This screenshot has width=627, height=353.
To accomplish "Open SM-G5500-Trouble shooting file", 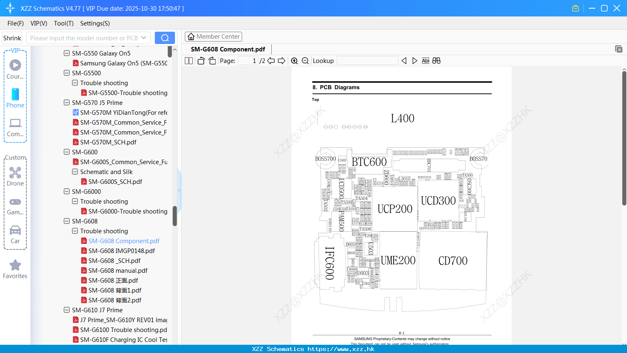I will pyautogui.click(x=128, y=93).
